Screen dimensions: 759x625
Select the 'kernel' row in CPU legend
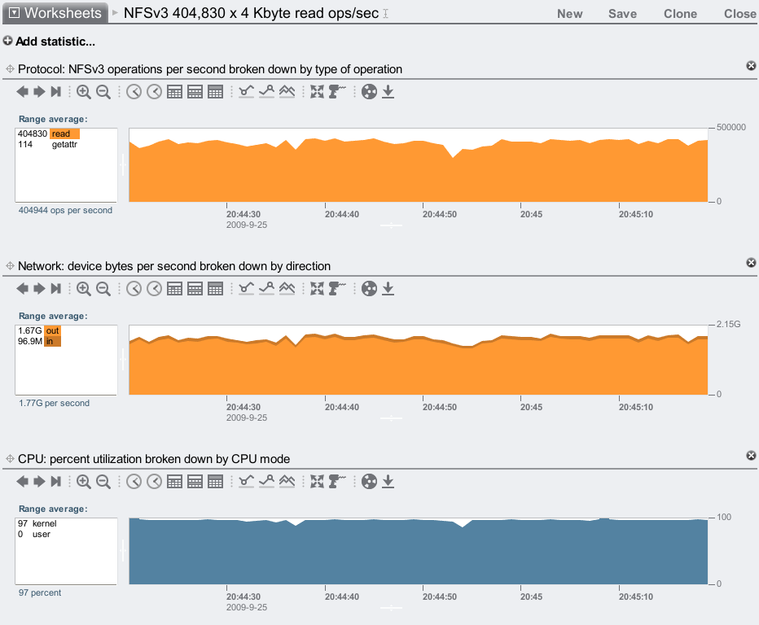tap(44, 523)
